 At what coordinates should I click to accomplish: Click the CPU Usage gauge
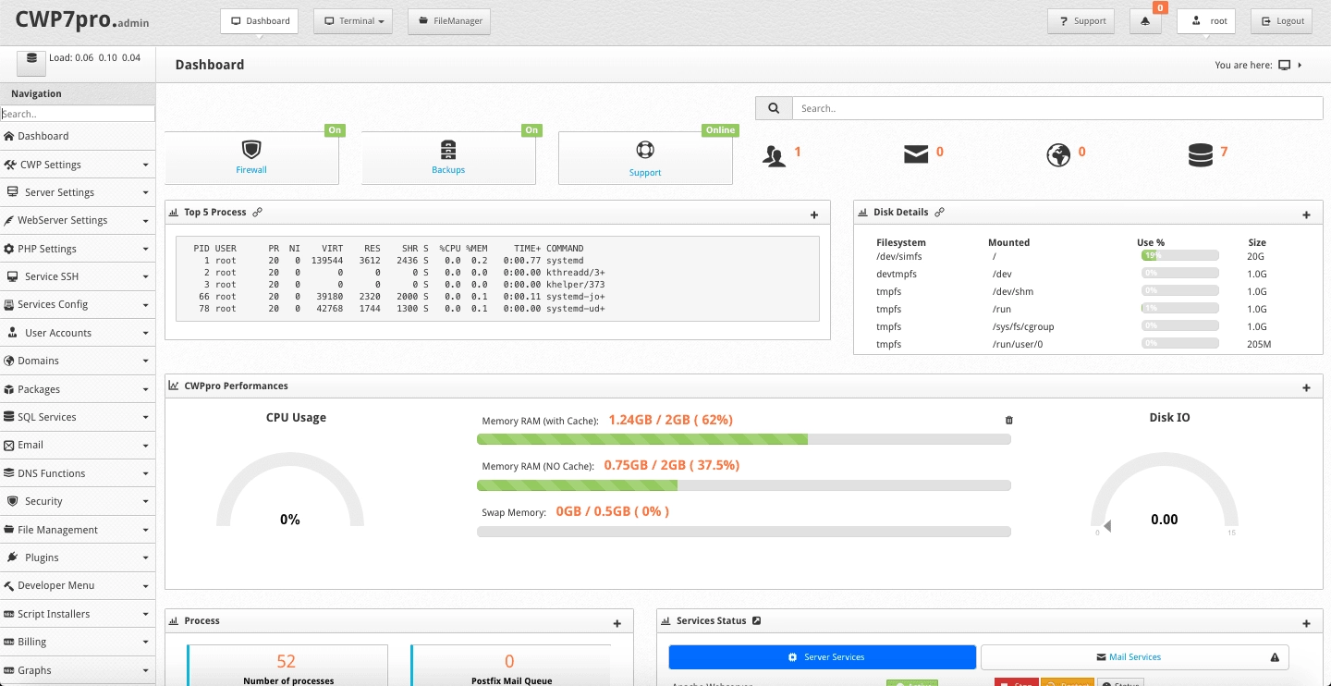coord(290,492)
